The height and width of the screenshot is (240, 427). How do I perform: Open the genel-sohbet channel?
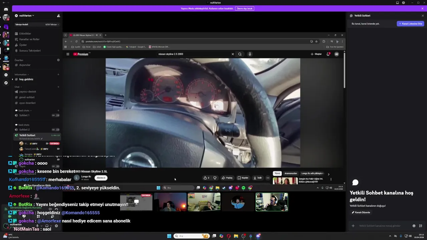point(37,97)
